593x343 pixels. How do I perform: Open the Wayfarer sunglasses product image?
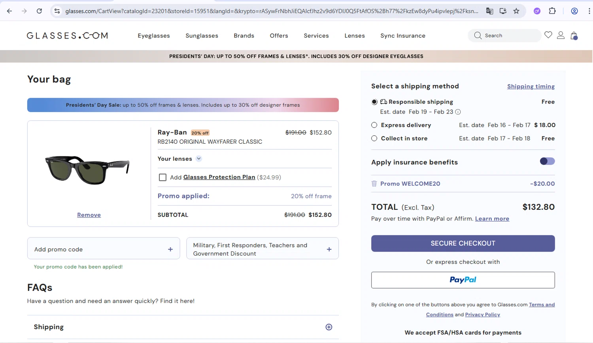pos(87,170)
